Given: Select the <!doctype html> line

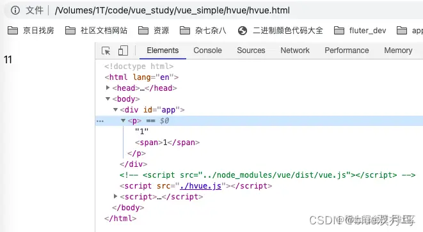Looking at the screenshot, I should click(x=139, y=66).
